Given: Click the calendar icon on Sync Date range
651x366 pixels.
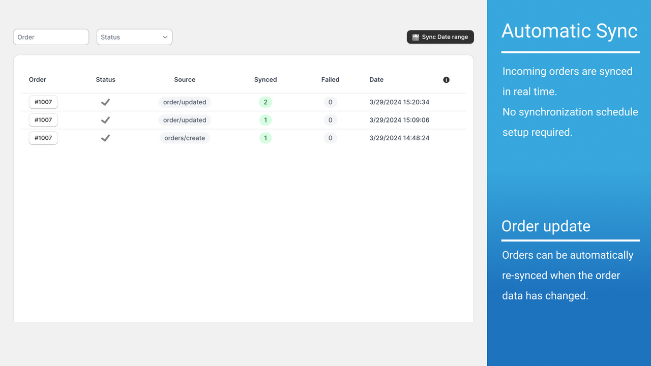Looking at the screenshot, I should (416, 37).
